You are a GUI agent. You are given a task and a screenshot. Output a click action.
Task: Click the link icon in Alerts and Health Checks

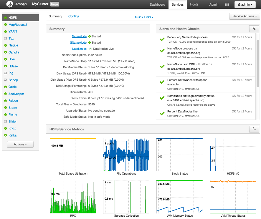[254, 29]
